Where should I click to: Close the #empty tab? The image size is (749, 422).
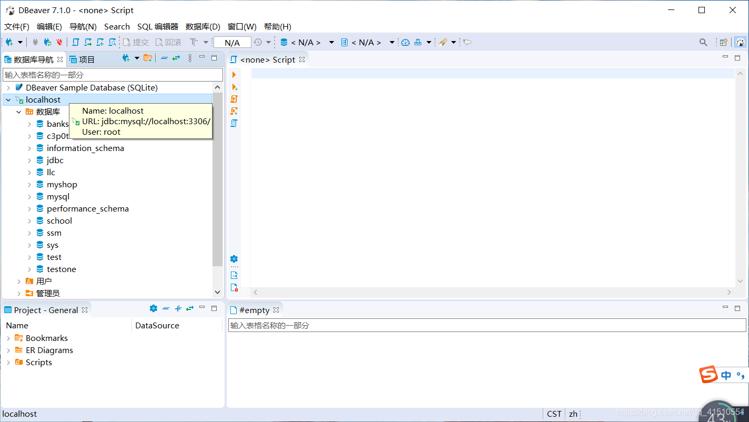pos(276,310)
